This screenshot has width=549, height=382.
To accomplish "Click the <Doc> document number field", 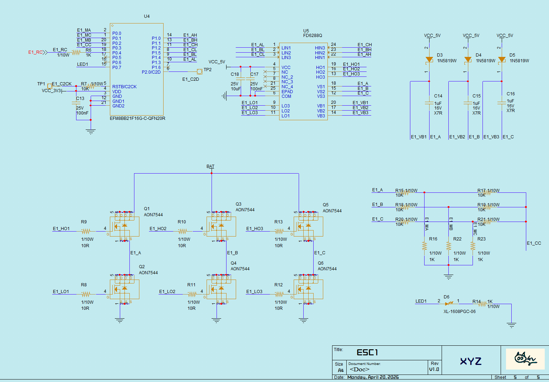I will tap(359, 369).
